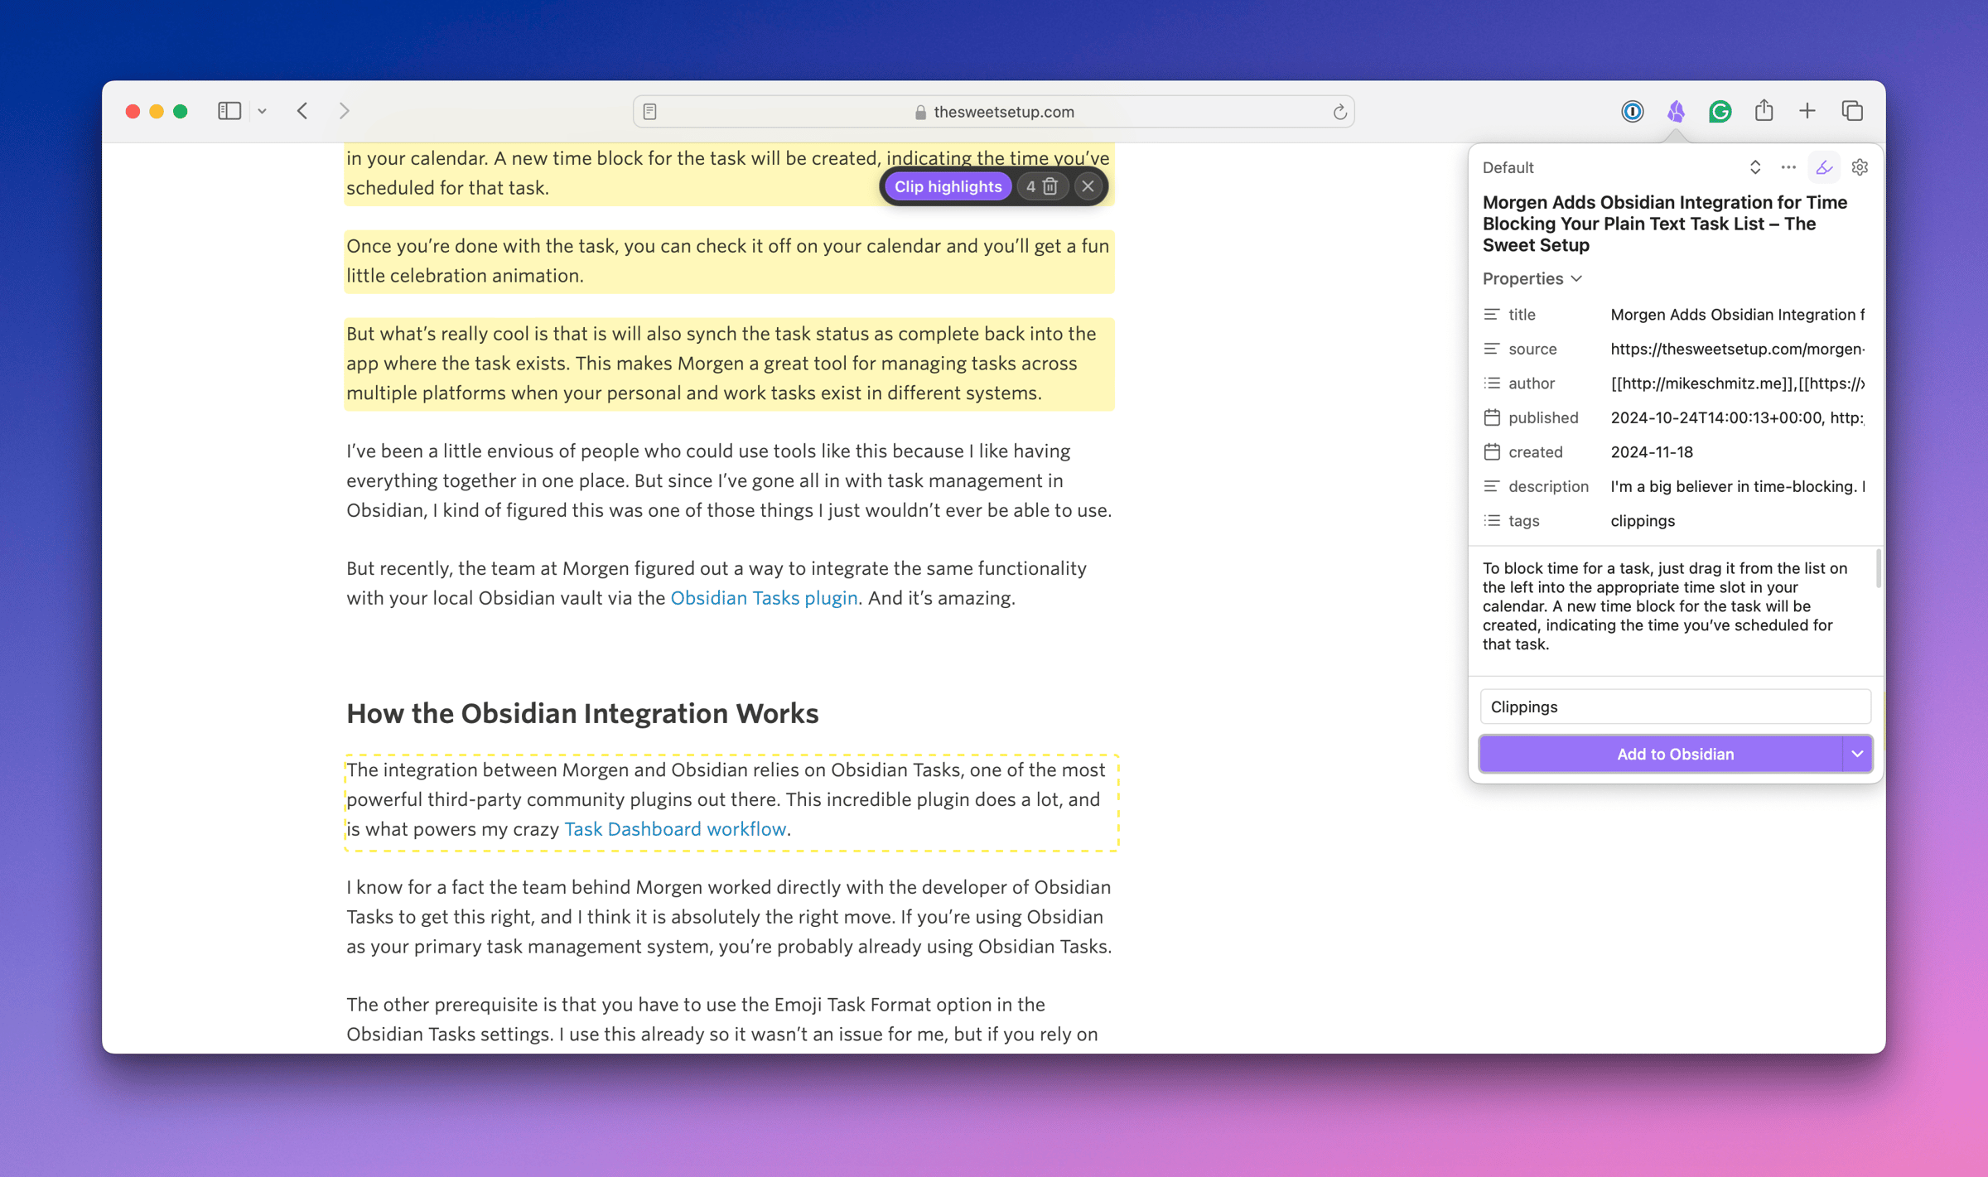
Task: Click the title property type icon
Action: coord(1492,315)
